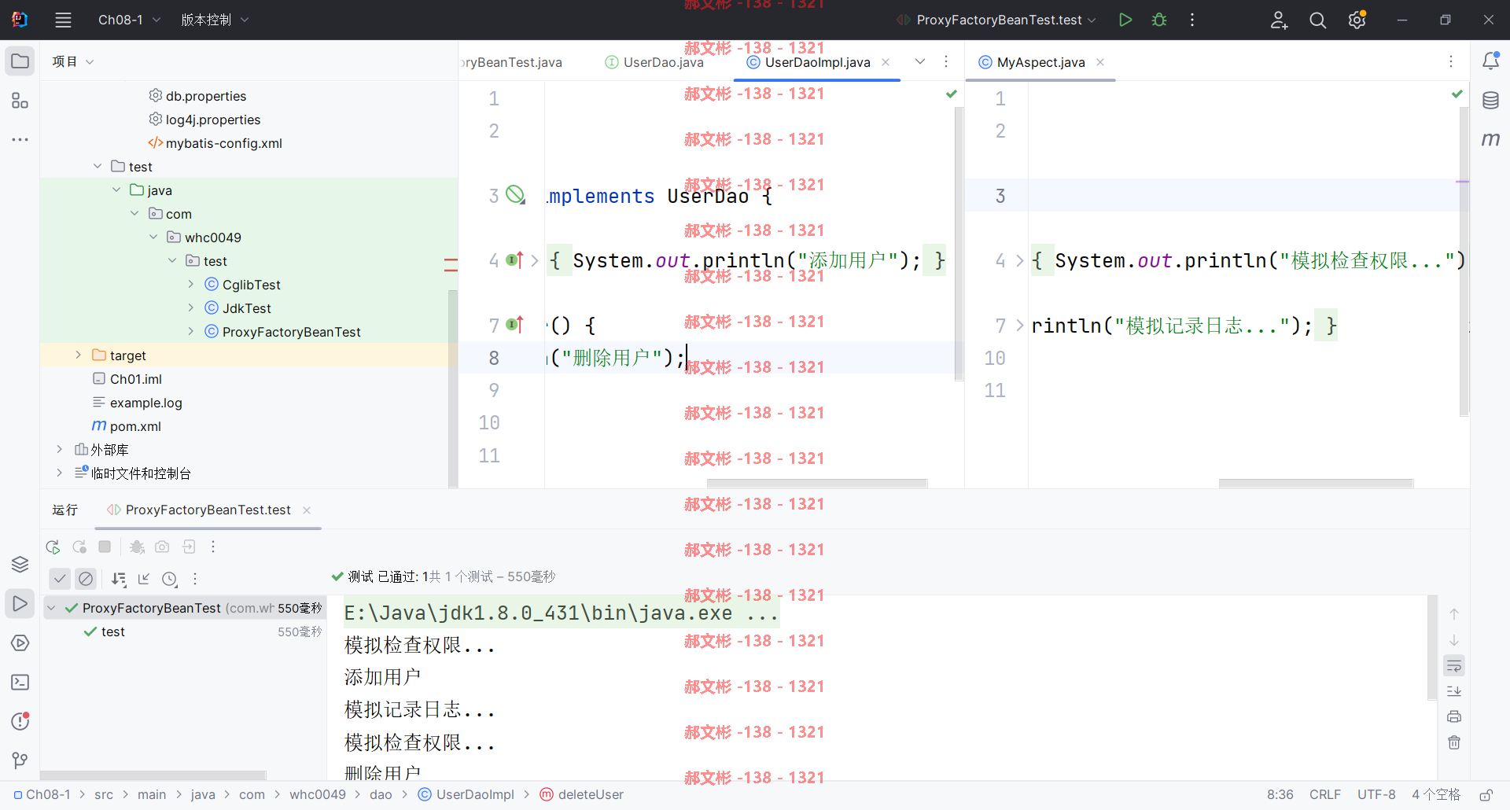This screenshot has height=810, width=1510.
Task: Open the Ch08-1 project dropdown
Action: 129,20
